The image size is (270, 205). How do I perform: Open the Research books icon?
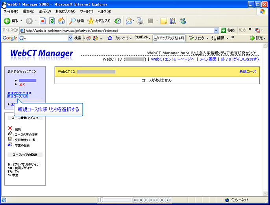point(173,21)
